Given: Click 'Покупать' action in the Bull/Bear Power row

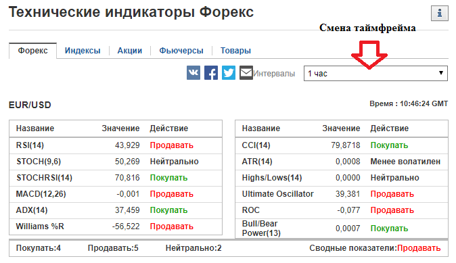Looking at the screenshot, I should point(389,229).
